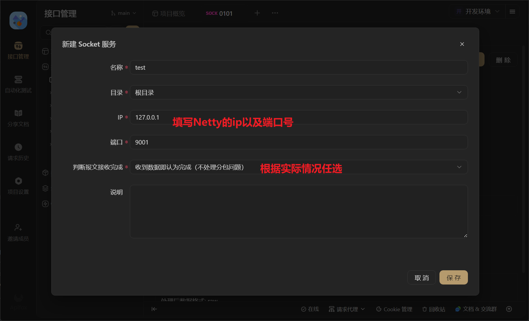Expand the 判断报文接收完成 dropdown

[299, 167]
